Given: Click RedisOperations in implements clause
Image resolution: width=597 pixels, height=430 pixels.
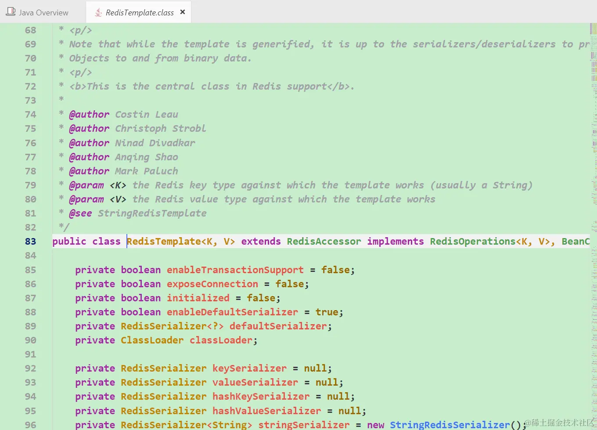Looking at the screenshot, I should pyautogui.click(x=473, y=241).
